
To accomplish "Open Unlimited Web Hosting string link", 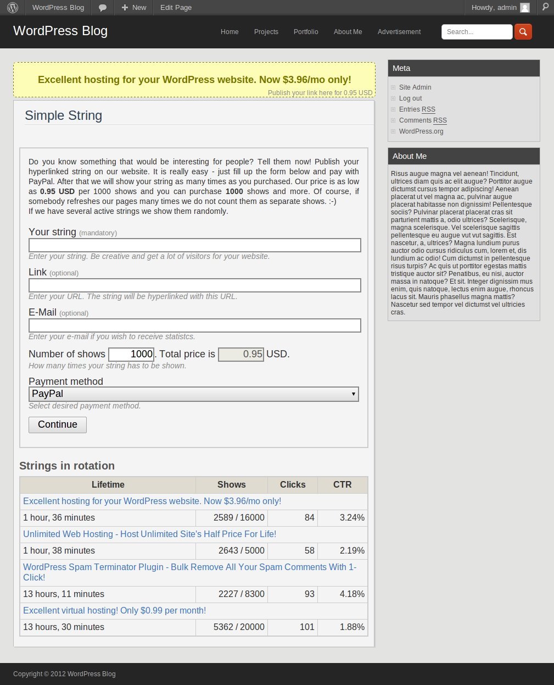I will click(x=149, y=534).
